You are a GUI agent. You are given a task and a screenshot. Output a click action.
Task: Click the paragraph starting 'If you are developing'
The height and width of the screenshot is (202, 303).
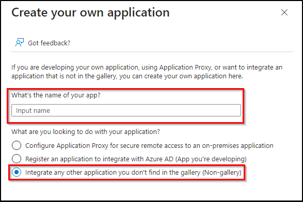[x=147, y=72]
